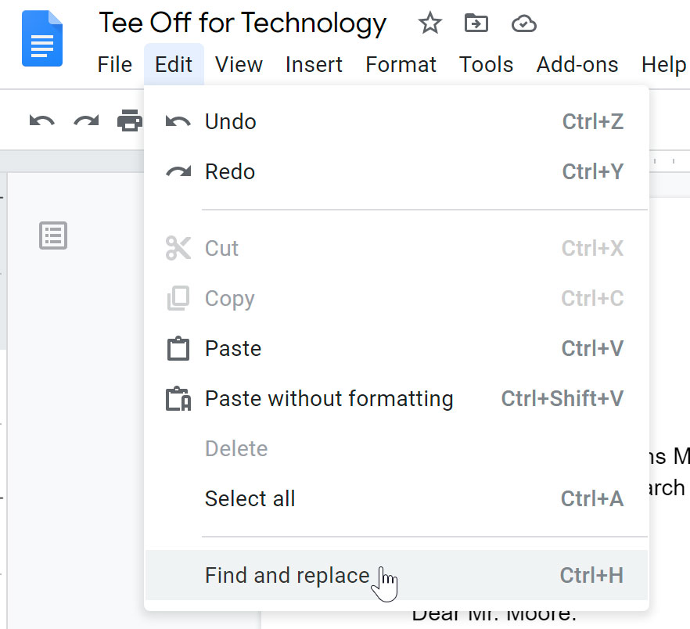Click Select all in the Edit menu
Viewport: 690px width, 629px height.
(x=250, y=498)
